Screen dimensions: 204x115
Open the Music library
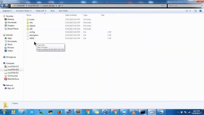pos(10,44)
